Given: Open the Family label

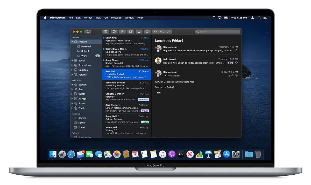Looking at the screenshot, I should click(x=86, y=123).
